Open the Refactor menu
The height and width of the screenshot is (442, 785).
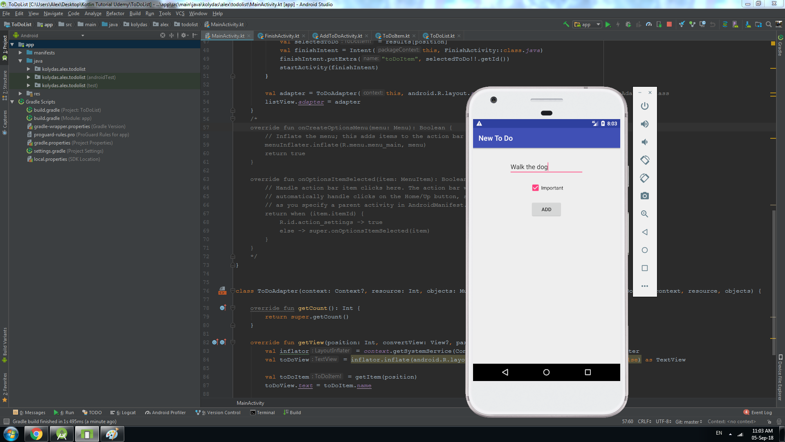coord(115,14)
